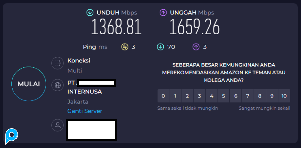Image resolution: width=301 pixels, height=148 pixels.
Task: Click the 1368.81 download speed result
Action: pyautogui.click(x=116, y=27)
